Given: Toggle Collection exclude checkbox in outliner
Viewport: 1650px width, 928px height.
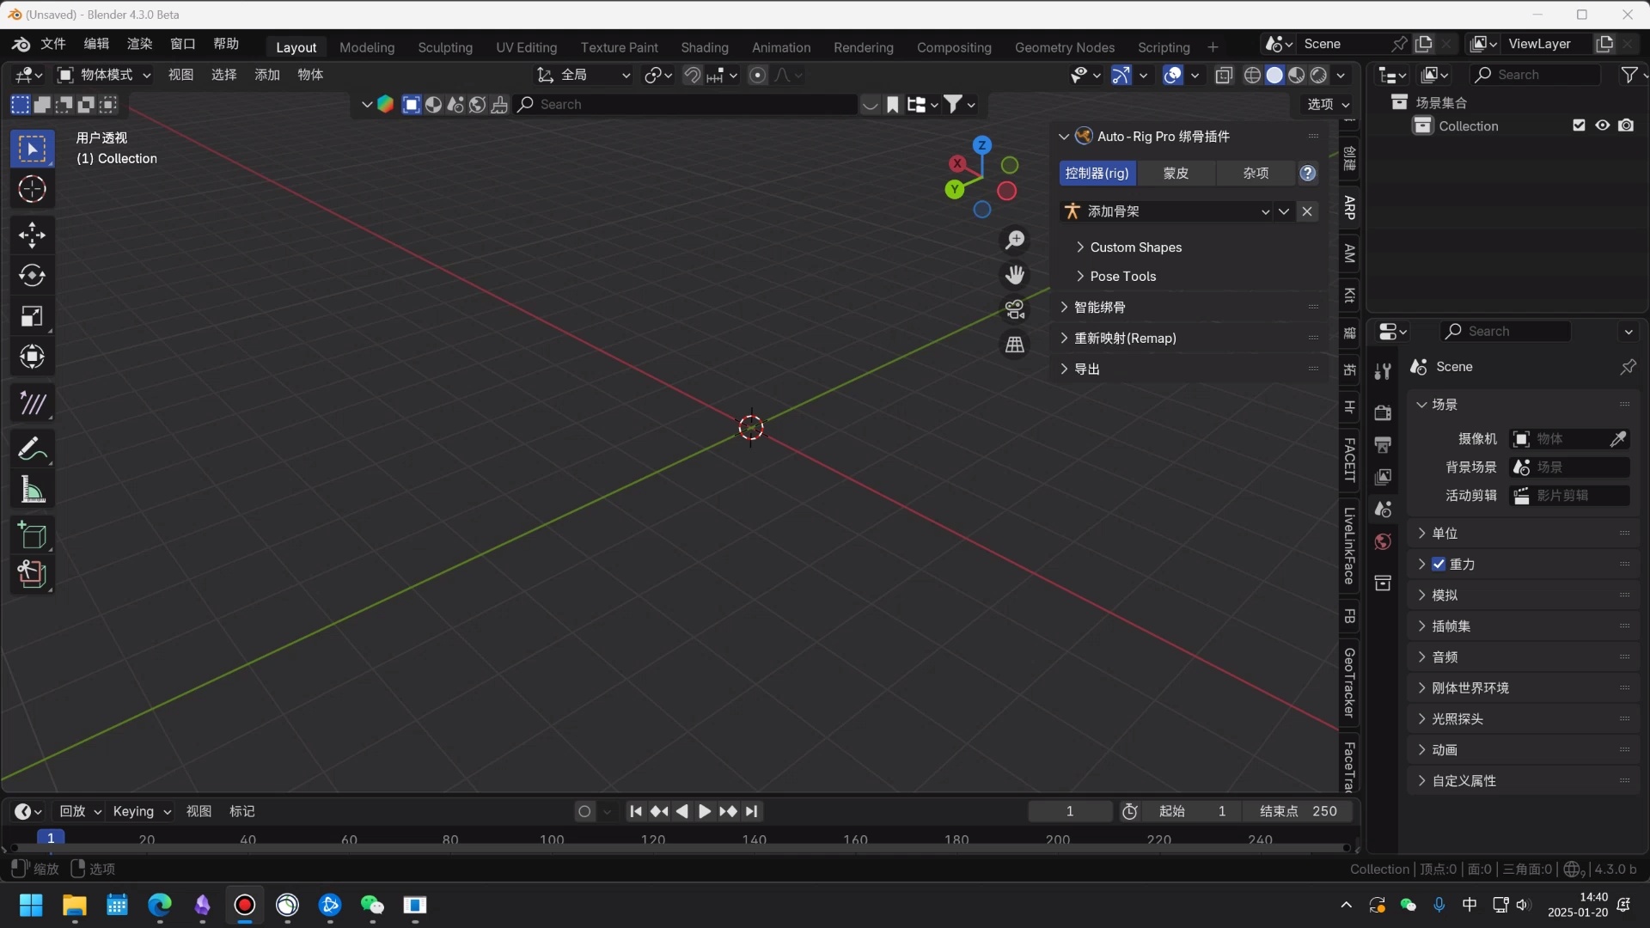Looking at the screenshot, I should click(1579, 125).
